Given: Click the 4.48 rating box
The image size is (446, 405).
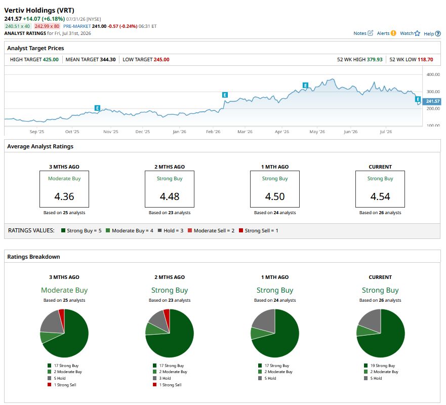Looking at the screenshot, I should tap(170, 189).
